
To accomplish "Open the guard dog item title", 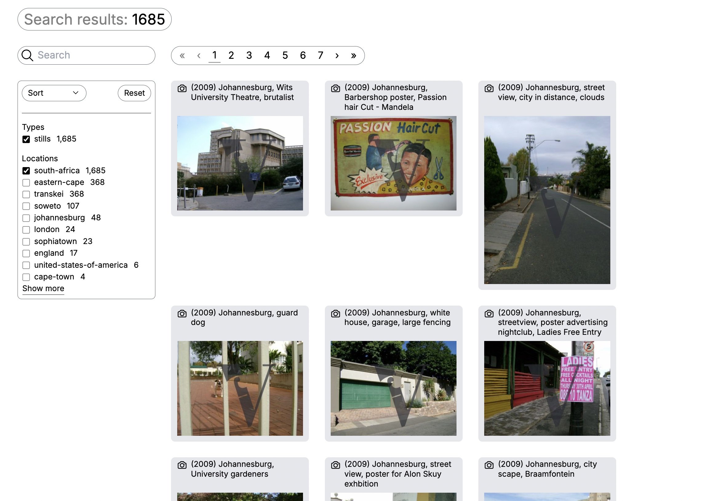I will coord(244,318).
